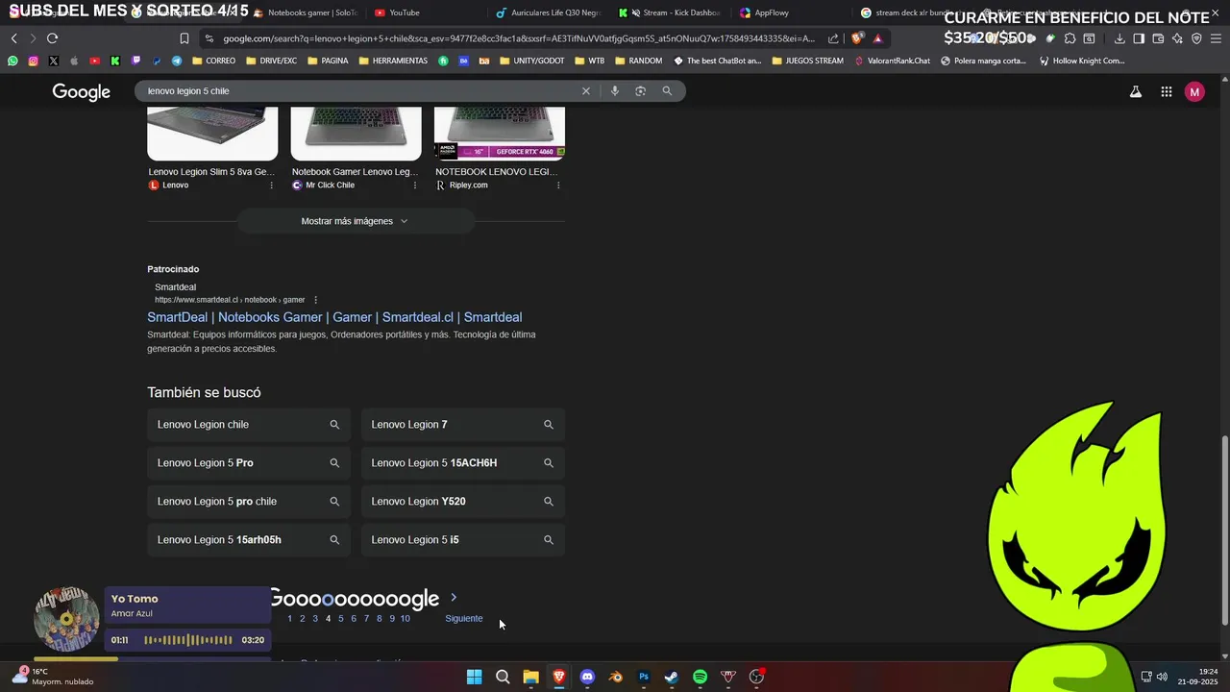The height and width of the screenshot is (692, 1230).
Task: Open the Google account avatar M
Action: coord(1194,91)
